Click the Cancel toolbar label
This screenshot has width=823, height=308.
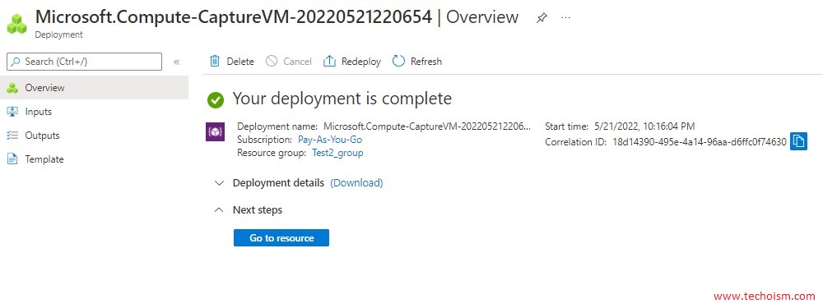298,62
